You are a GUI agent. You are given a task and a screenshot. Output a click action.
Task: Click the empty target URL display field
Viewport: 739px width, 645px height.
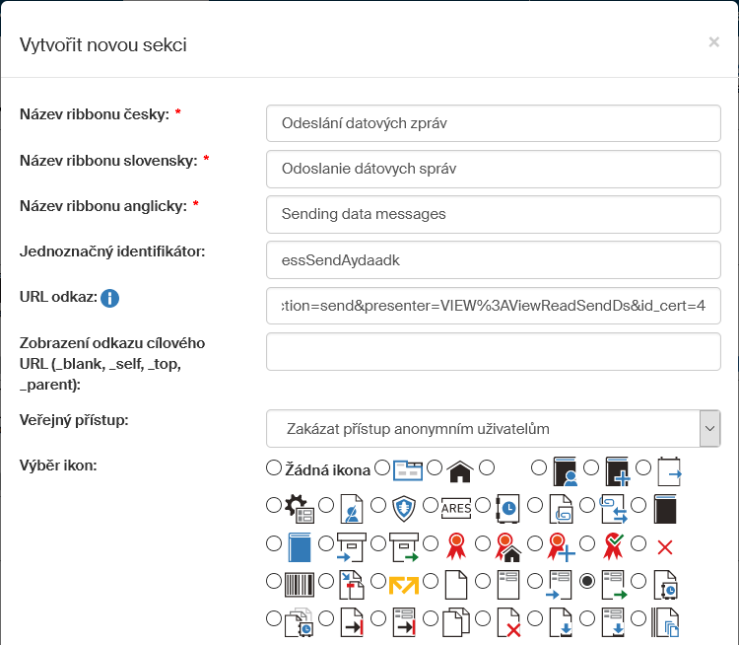click(493, 351)
